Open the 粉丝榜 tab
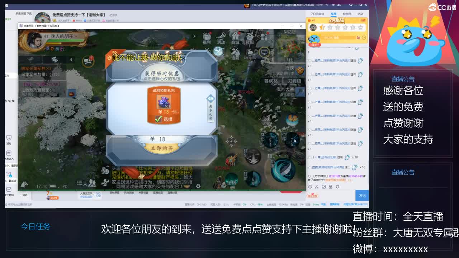459x258 pixels. click(x=347, y=14)
